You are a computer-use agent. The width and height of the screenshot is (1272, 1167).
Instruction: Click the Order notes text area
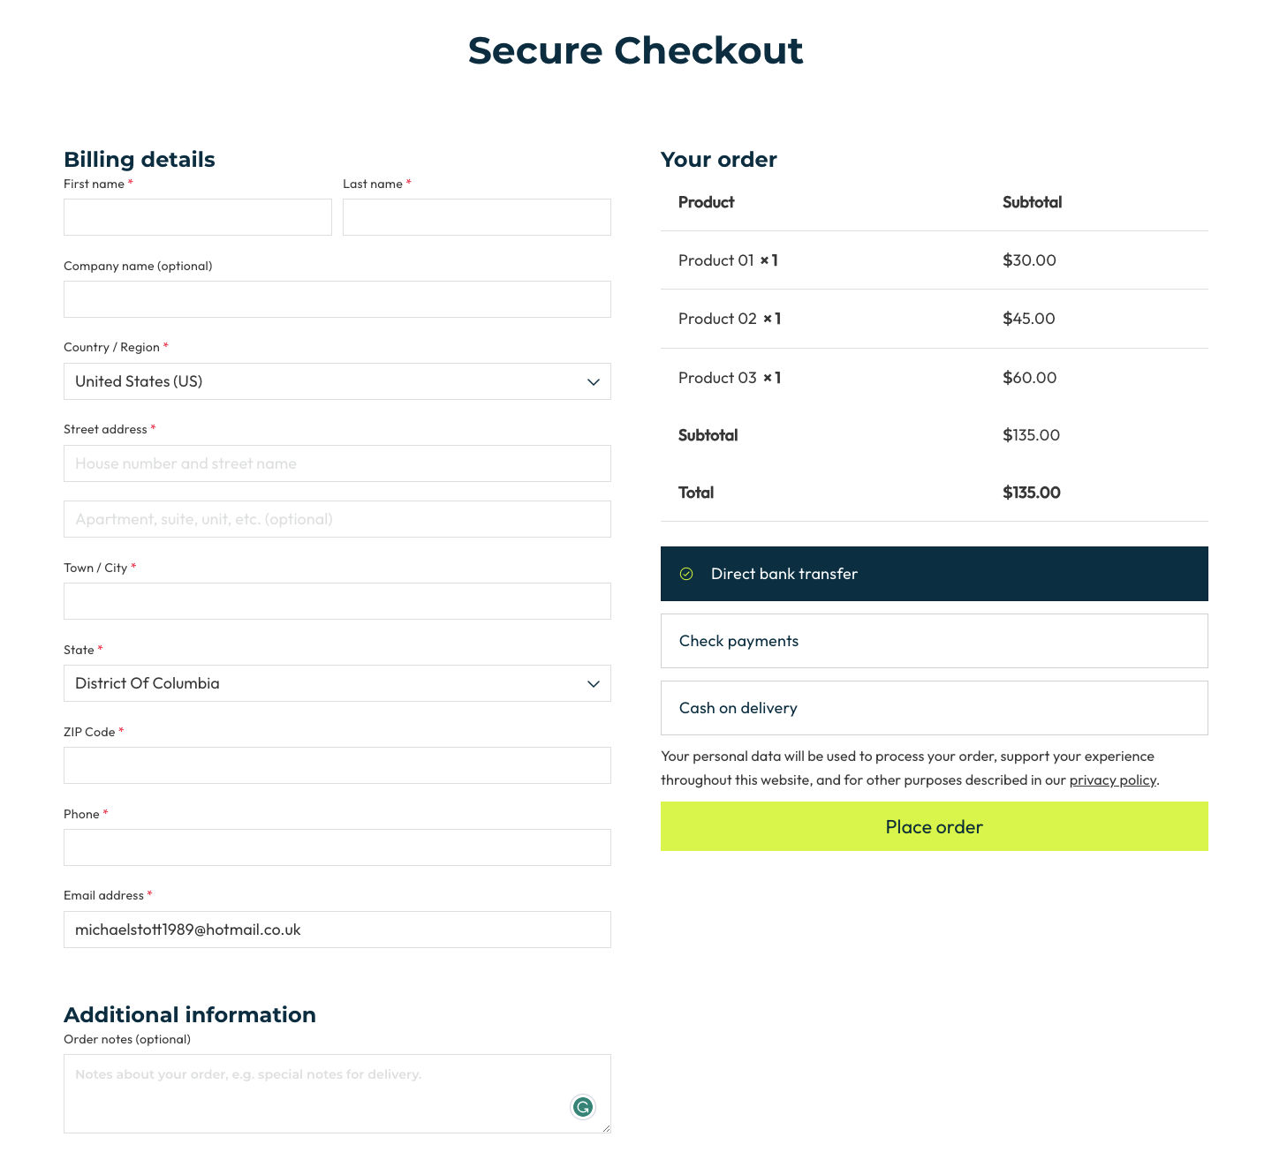coord(309,1093)
